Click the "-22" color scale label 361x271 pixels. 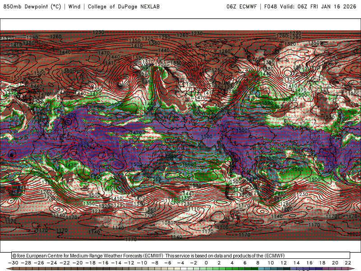65,263
